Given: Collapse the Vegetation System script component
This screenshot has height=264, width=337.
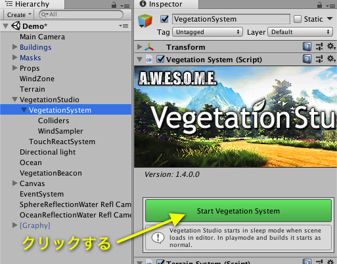Looking at the screenshot, I should pyautogui.click(x=139, y=60).
